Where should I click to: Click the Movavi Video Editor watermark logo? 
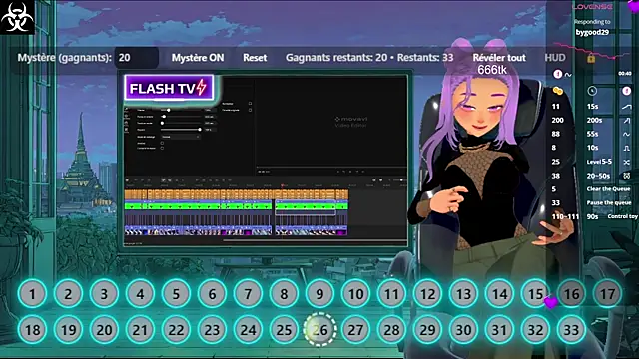(350, 122)
